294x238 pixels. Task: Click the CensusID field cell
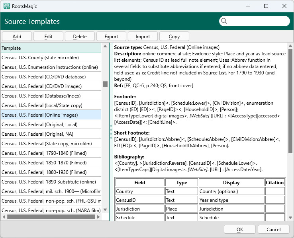140,200
